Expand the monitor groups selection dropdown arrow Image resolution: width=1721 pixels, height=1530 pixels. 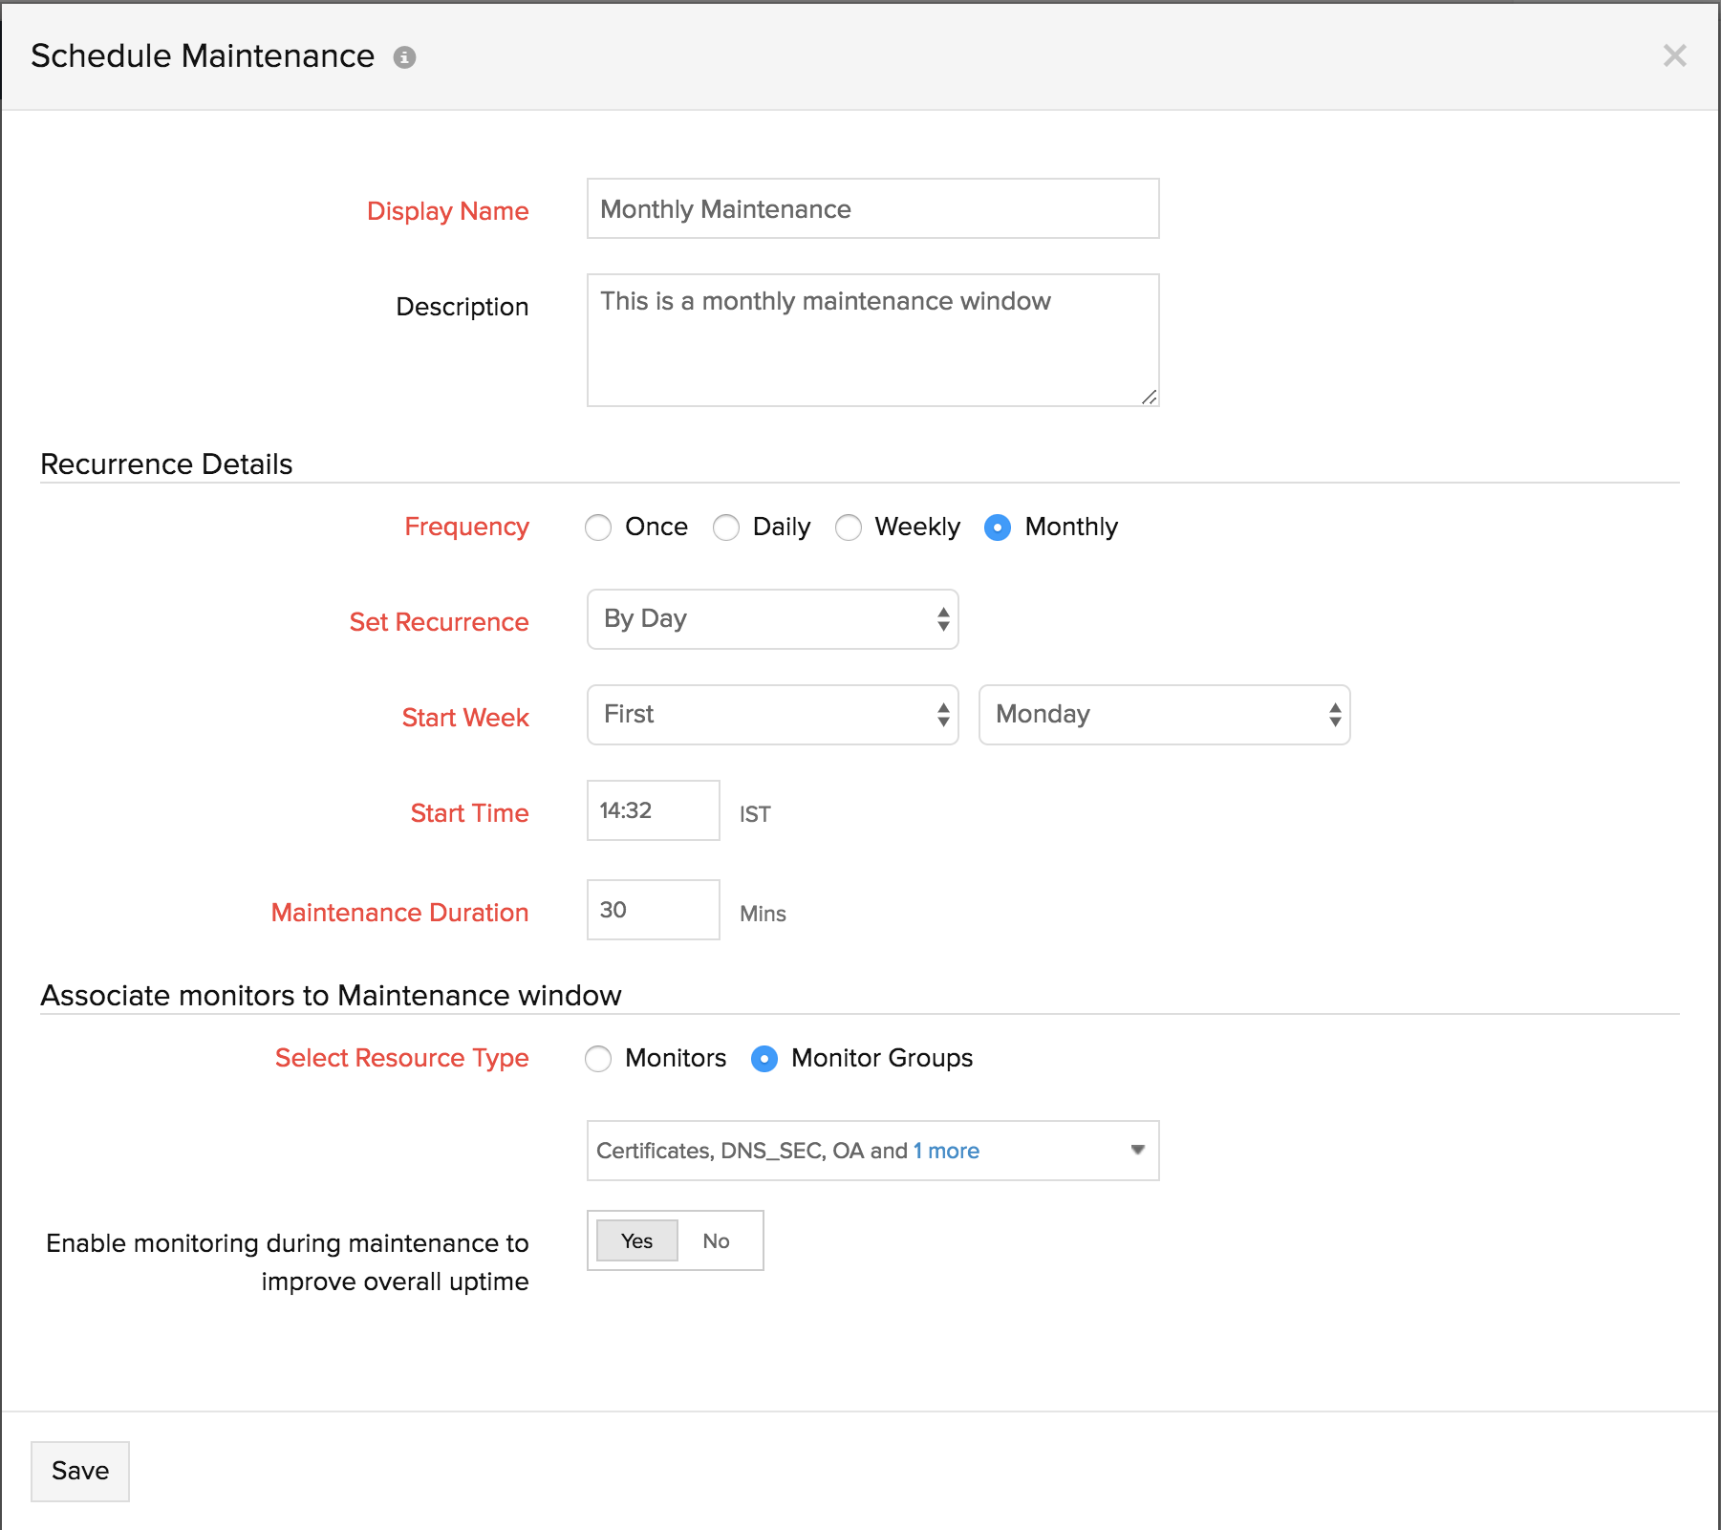click(1137, 1150)
